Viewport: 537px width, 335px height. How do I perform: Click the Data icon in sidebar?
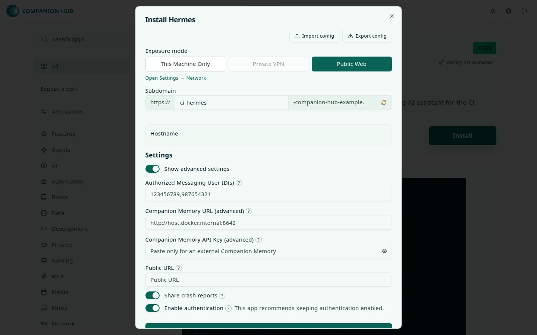point(44,213)
